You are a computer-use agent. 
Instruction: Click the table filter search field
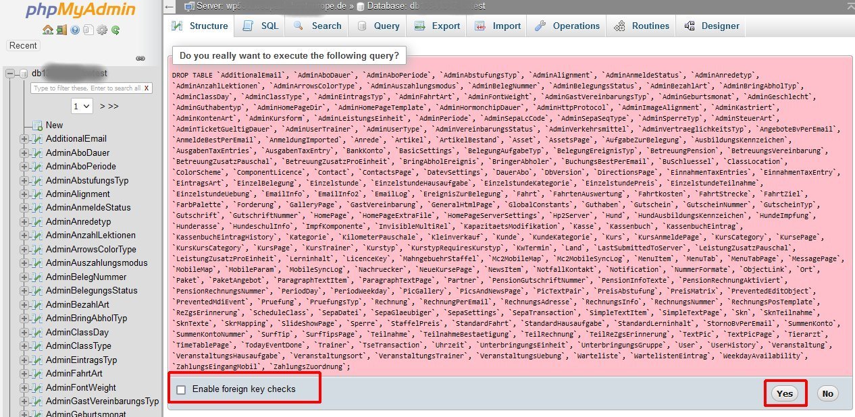coord(86,88)
